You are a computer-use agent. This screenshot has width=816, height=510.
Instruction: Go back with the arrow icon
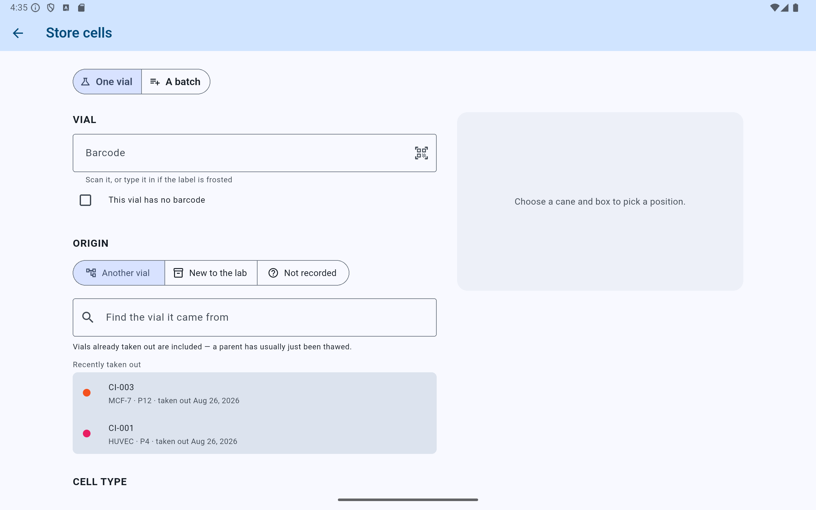[18, 33]
